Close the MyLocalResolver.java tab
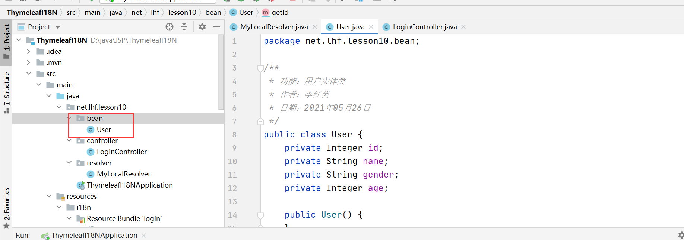Image resolution: width=684 pixels, height=240 pixels. click(x=315, y=27)
